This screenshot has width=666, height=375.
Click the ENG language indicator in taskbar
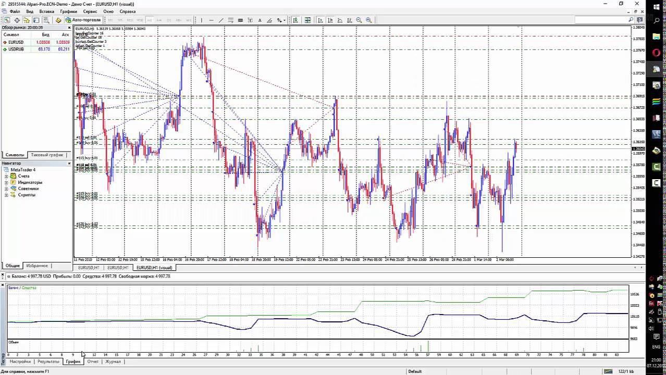click(656, 347)
